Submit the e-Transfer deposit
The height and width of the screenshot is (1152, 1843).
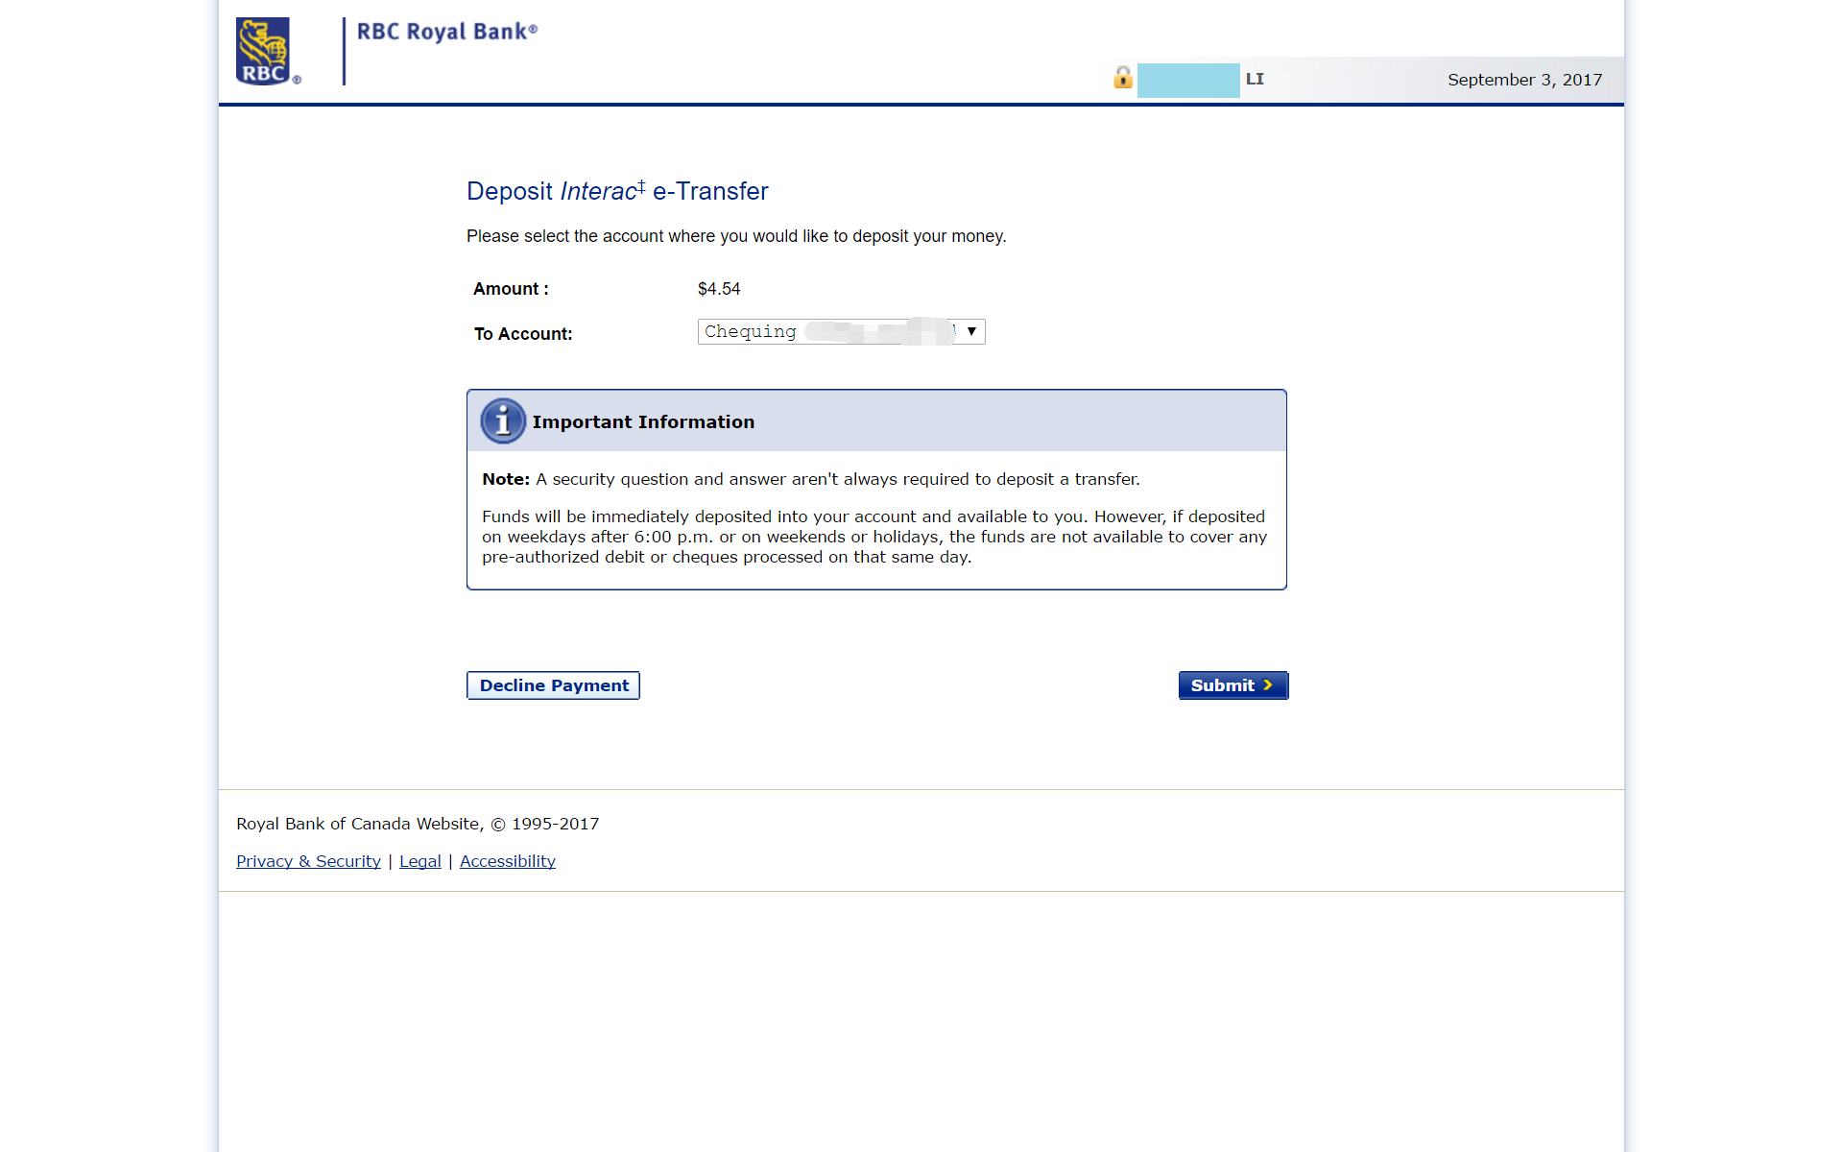point(1233,685)
